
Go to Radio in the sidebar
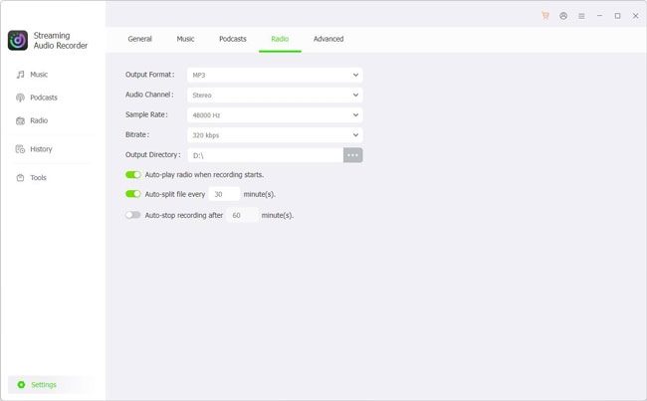click(39, 120)
